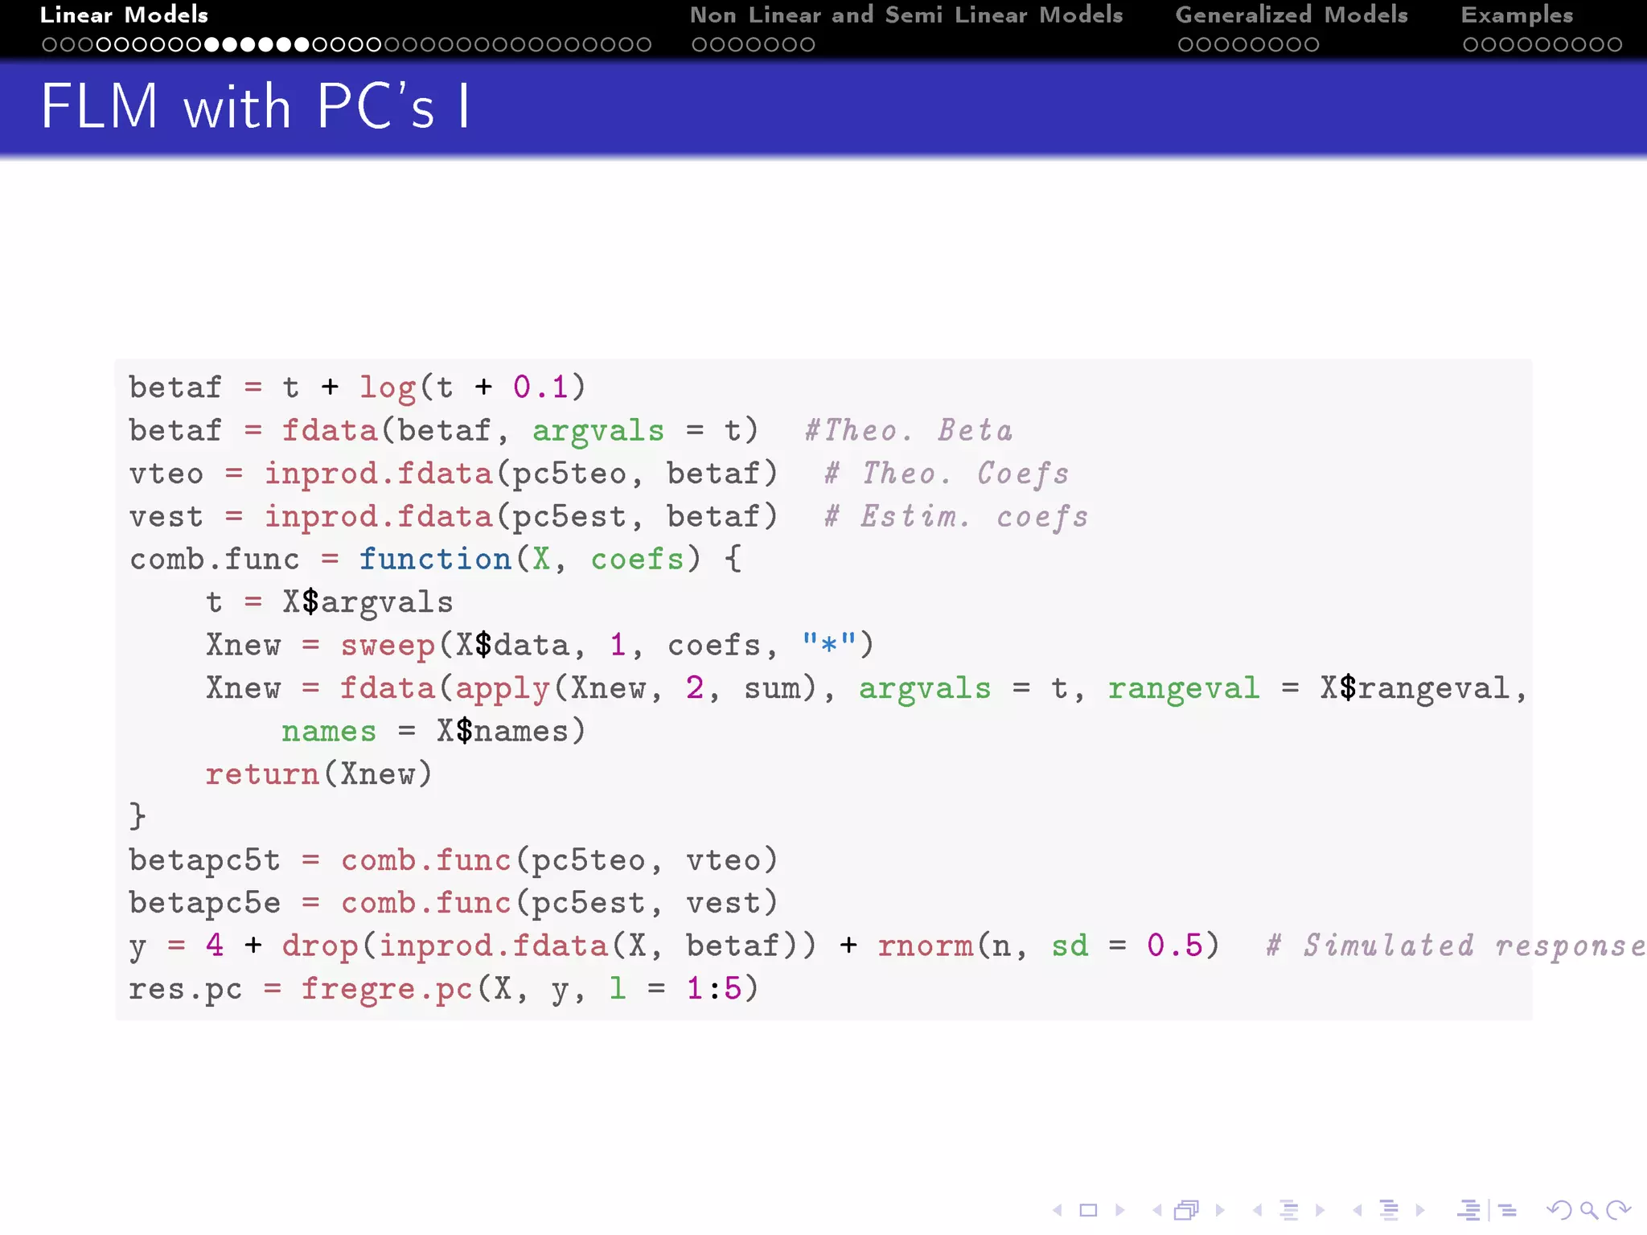This screenshot has height=1235, width=1647.
Task: Jump to Generalized Models section
Action: click(x=1292, y=14)
